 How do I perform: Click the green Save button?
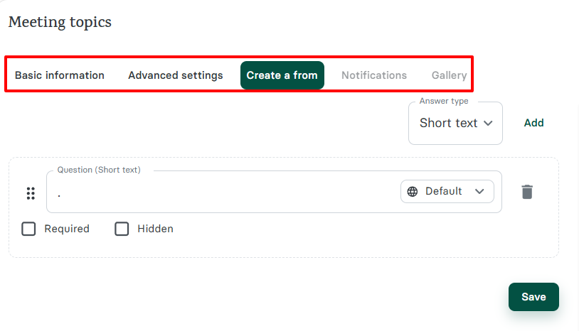[x=533, y=297]
